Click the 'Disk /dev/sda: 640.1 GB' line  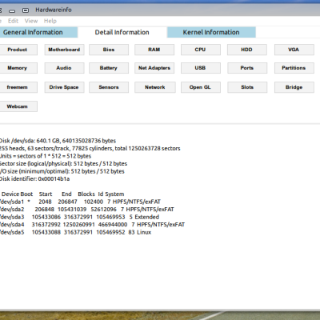pyautogui.click(x=58, y=141)
